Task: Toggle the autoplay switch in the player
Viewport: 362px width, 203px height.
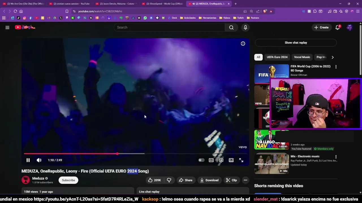Action: point(201,160)
